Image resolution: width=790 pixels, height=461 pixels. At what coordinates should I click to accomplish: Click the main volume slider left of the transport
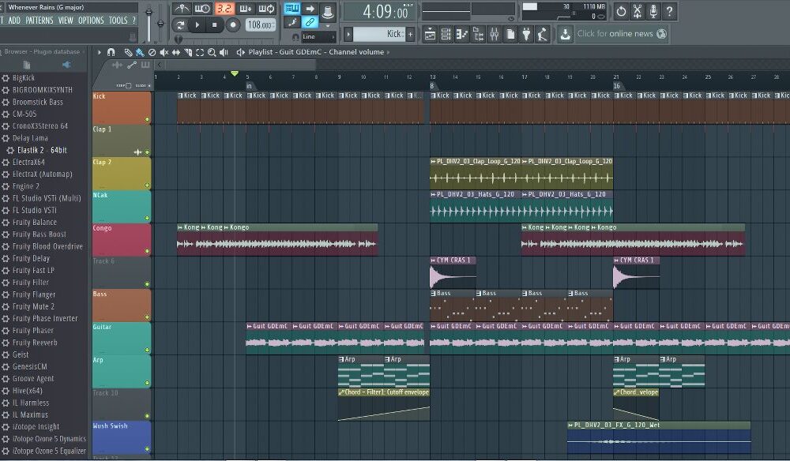pyautogui.click(x=149, y=12)
